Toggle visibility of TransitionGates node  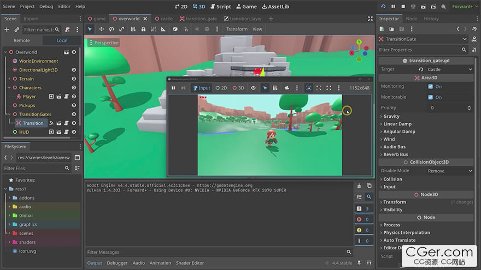coord(74,114)
